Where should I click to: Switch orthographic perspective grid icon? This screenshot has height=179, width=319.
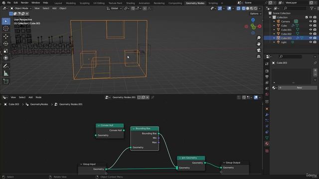[x=259, y=56]
